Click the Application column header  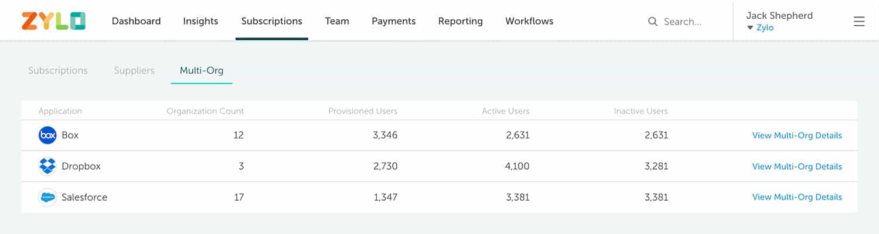click(x=60, y=111)
